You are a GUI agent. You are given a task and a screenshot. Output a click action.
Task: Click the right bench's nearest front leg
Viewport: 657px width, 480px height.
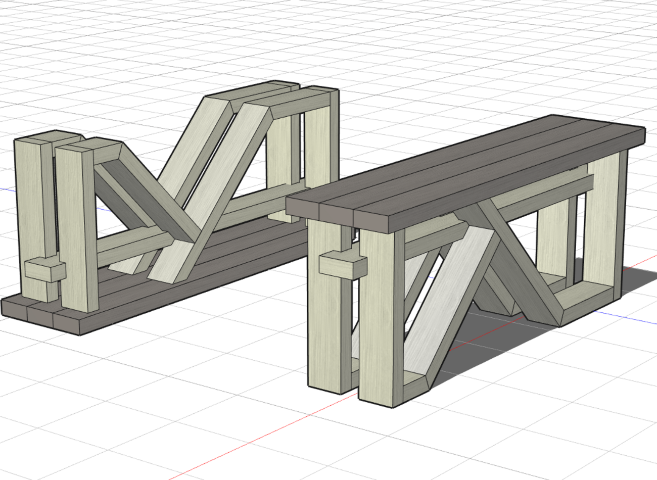[380, 318]
